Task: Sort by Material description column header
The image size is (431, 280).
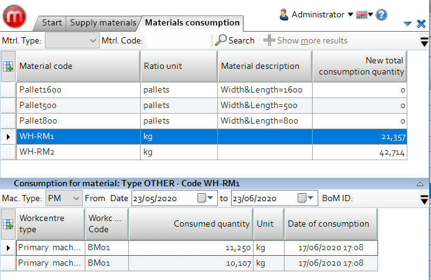Action: click(265, 66)
